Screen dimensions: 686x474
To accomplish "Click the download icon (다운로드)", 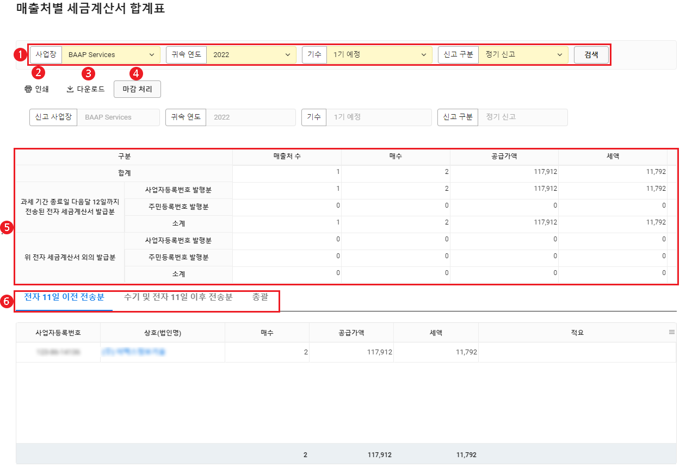I will tap(70, 90).
